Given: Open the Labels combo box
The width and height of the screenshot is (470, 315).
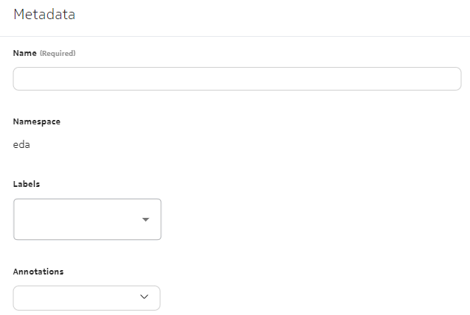Looking at the screenshot, I should click(87, 219).
